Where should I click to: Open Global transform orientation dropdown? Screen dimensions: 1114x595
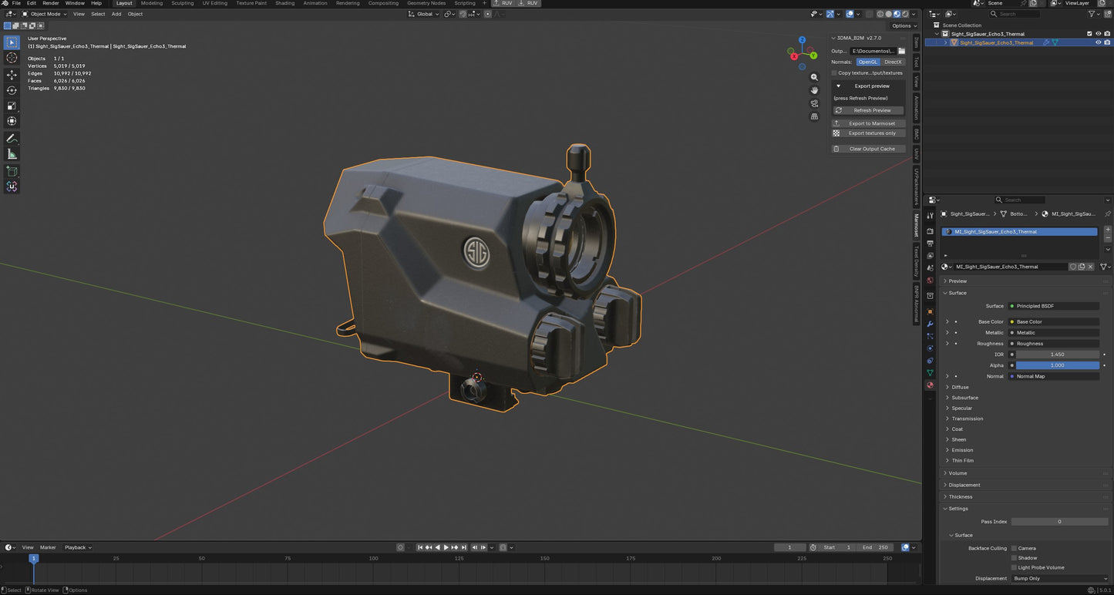425,14
